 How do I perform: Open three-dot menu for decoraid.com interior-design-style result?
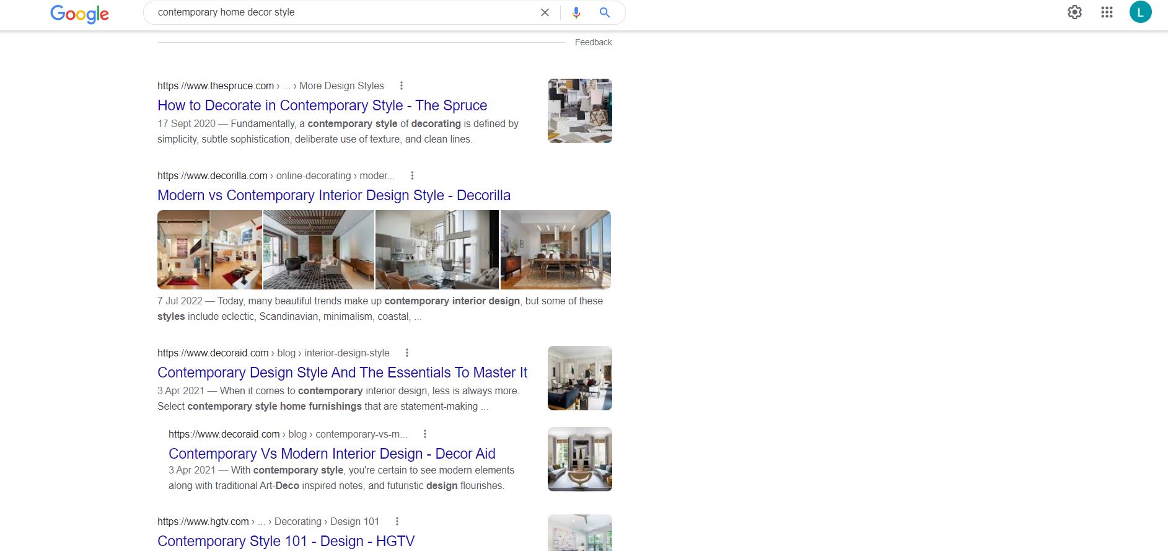pyautogui.click(x=407, y=353)
